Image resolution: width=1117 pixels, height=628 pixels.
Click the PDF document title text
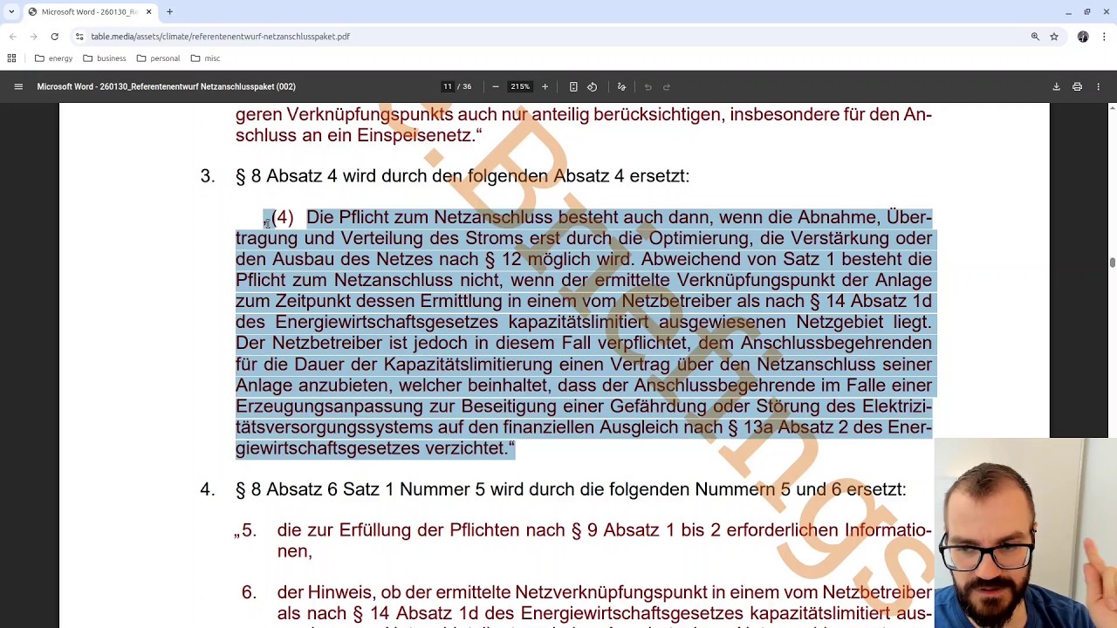[166, 86]
